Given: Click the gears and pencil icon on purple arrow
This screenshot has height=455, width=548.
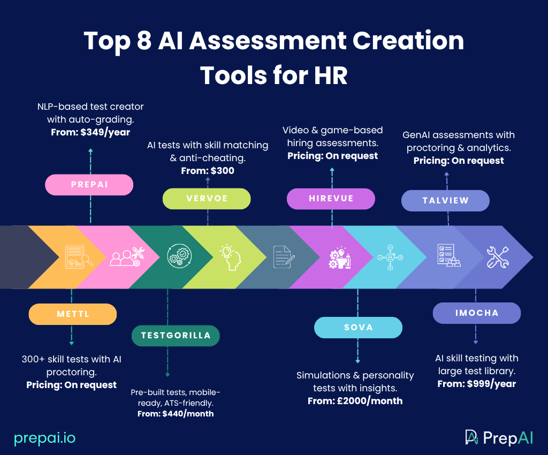Looking at the screenshot, I should click(339, 256).
